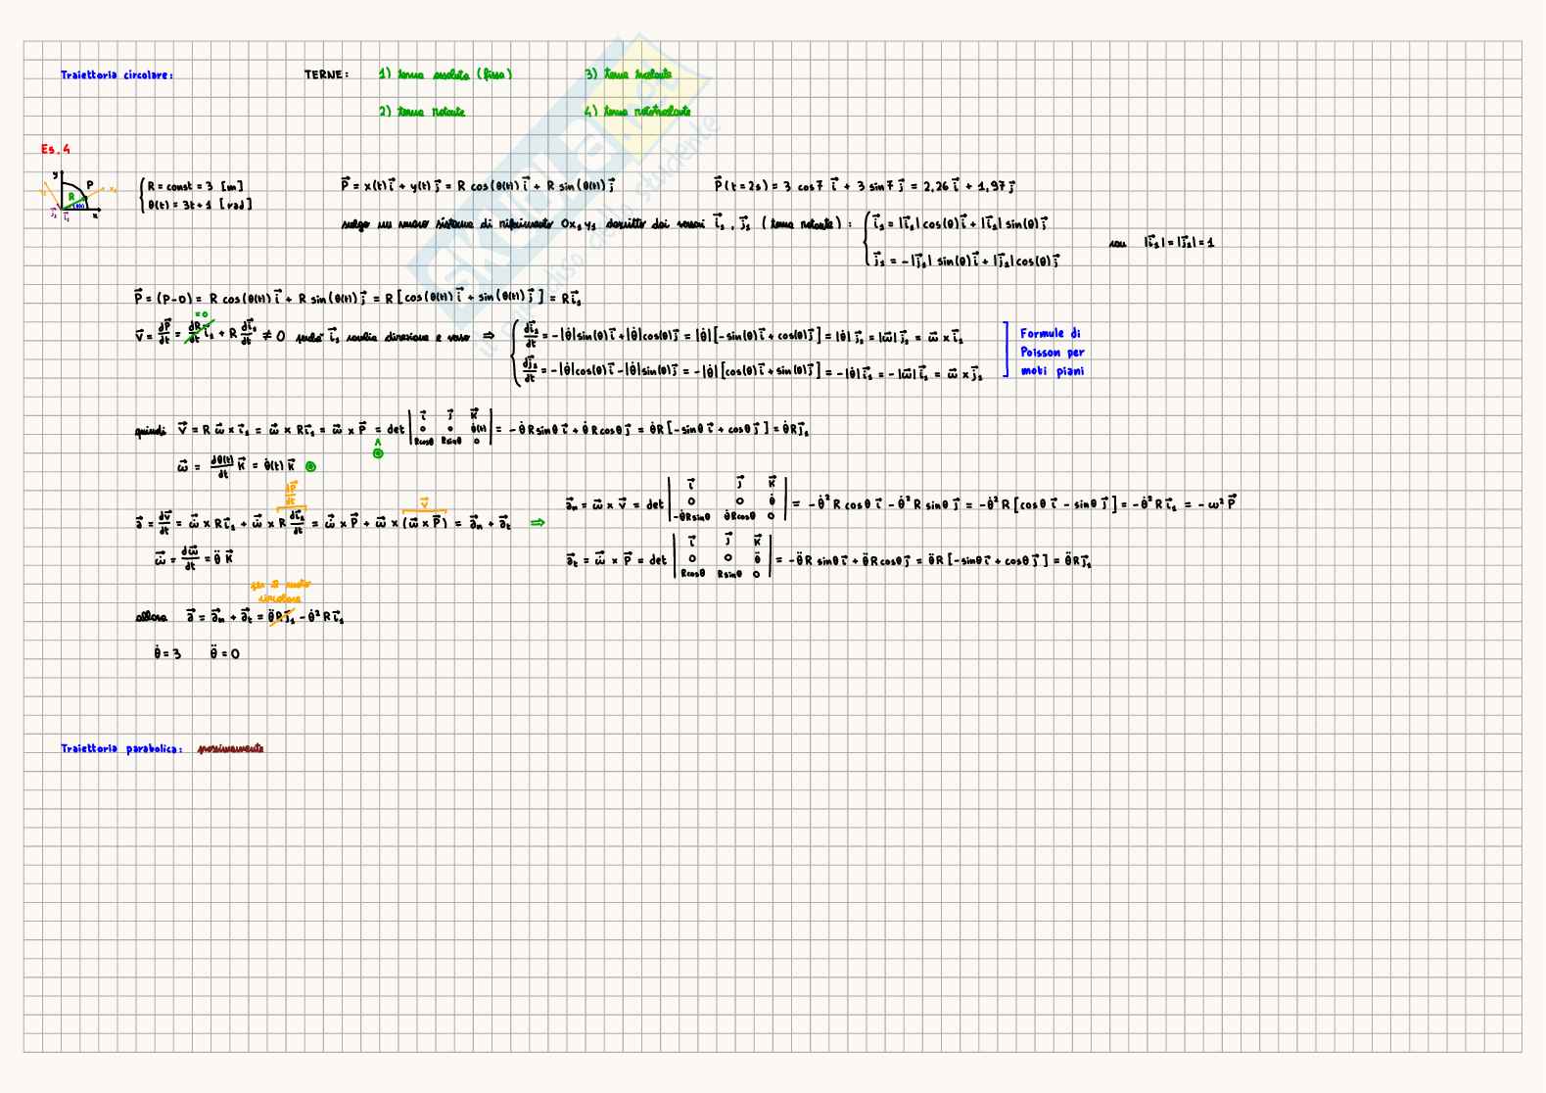Click item '3) terna traslante'

[x=629, y=74]
